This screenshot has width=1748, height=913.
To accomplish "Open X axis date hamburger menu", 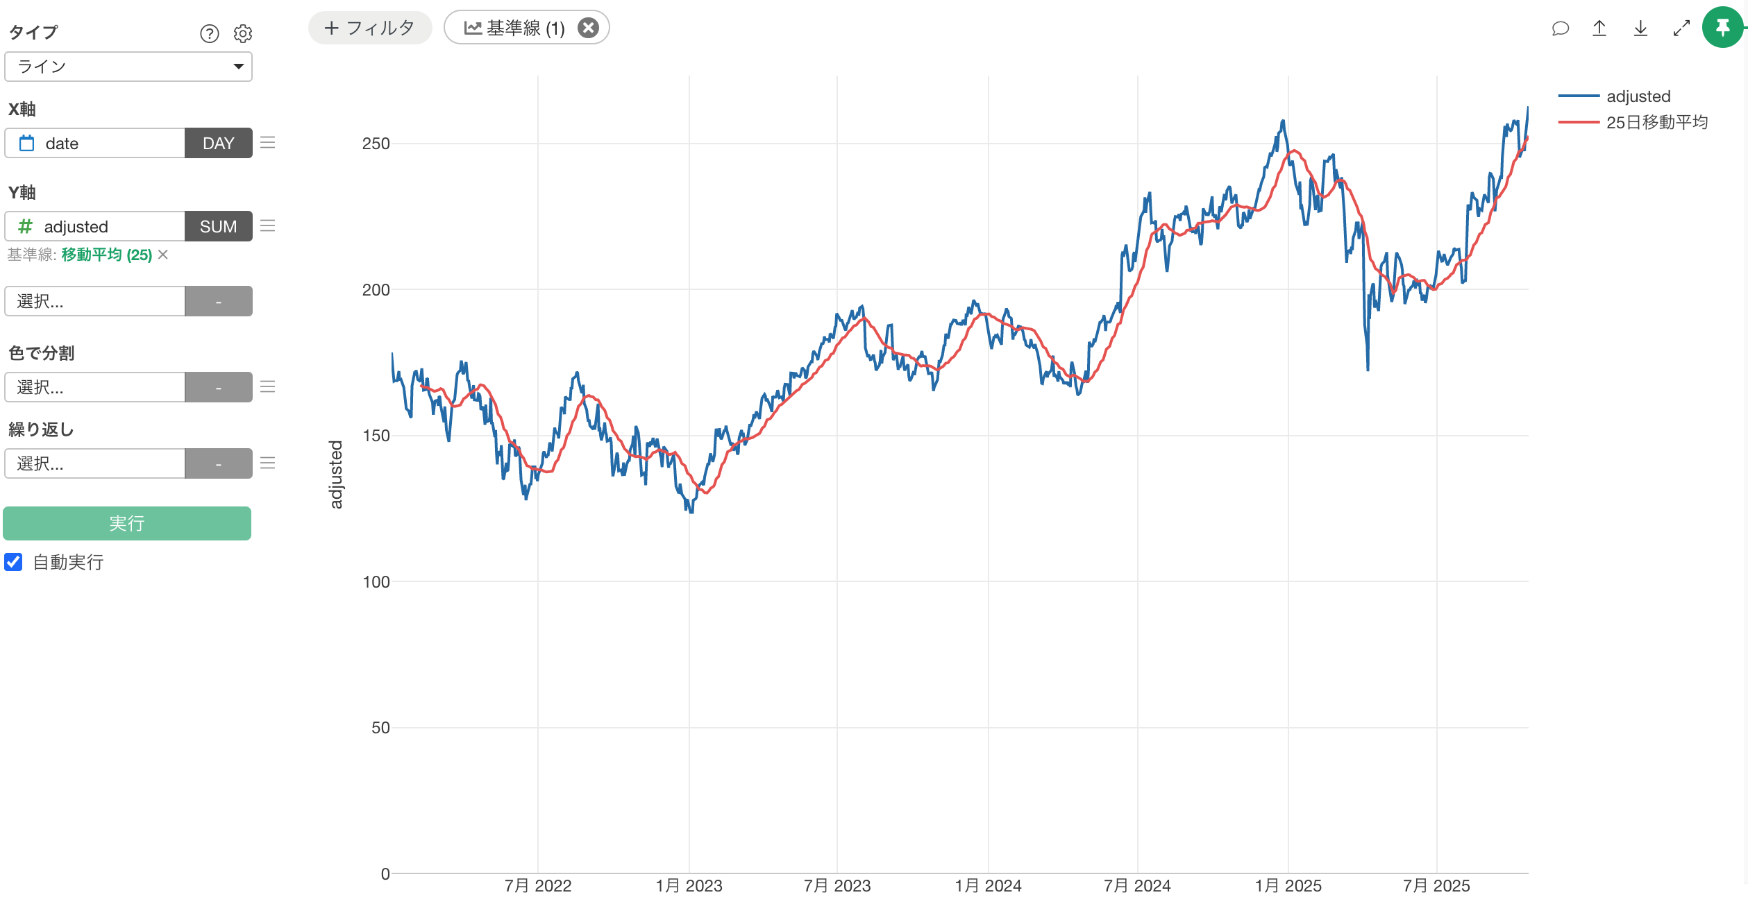I will coord(267,143).
